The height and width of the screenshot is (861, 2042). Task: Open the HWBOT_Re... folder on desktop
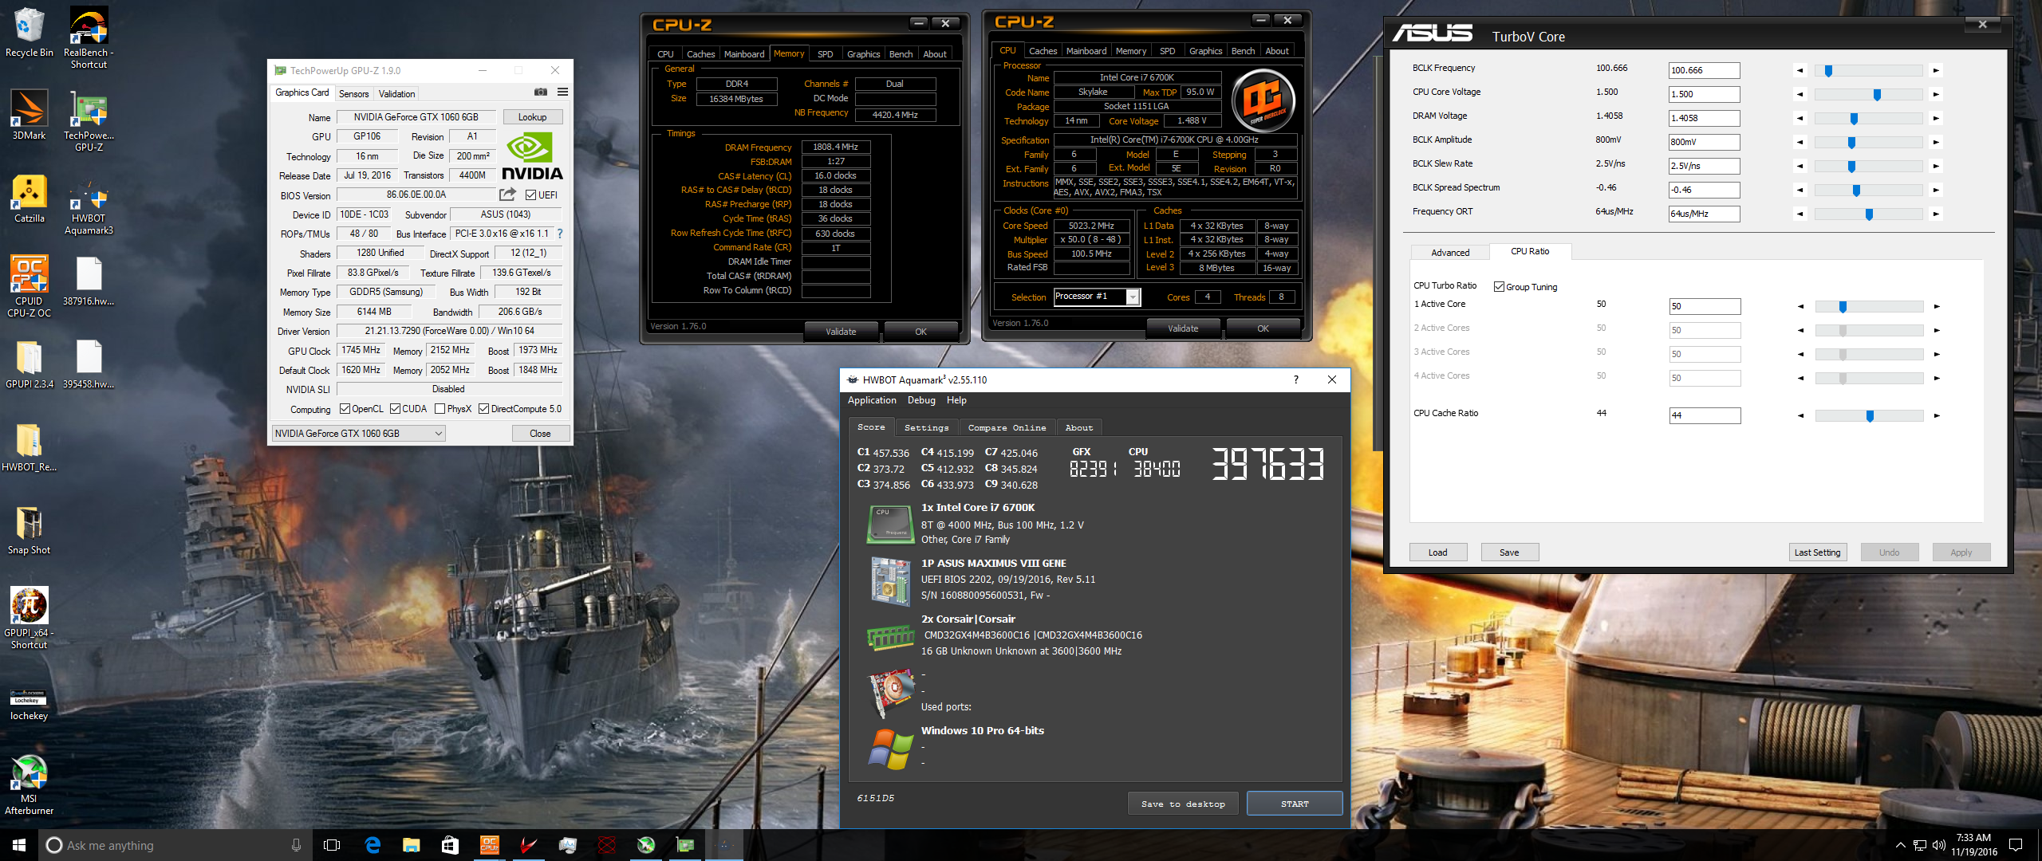pyautogui.click(x=29, y=447)
